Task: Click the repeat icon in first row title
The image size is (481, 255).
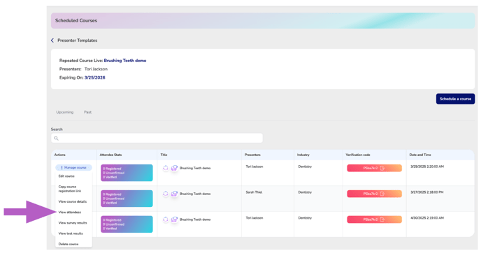Action: pos(166,168)
